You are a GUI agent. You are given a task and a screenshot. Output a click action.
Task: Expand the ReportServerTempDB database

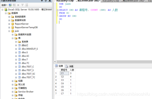pos(9,27)
